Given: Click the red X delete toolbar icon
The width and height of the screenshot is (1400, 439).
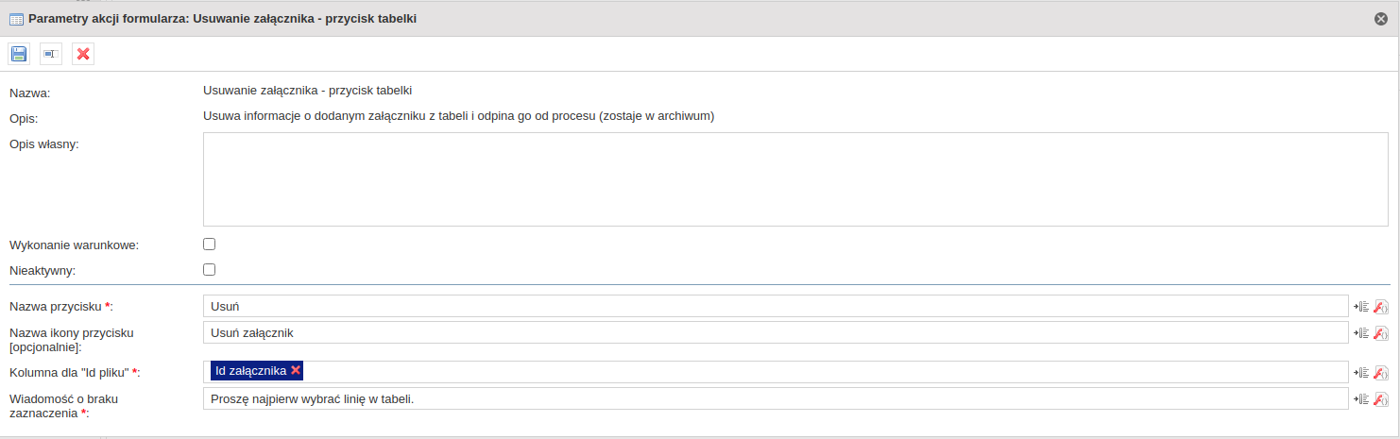Looking at the screenshot, I should click(83, 54).
